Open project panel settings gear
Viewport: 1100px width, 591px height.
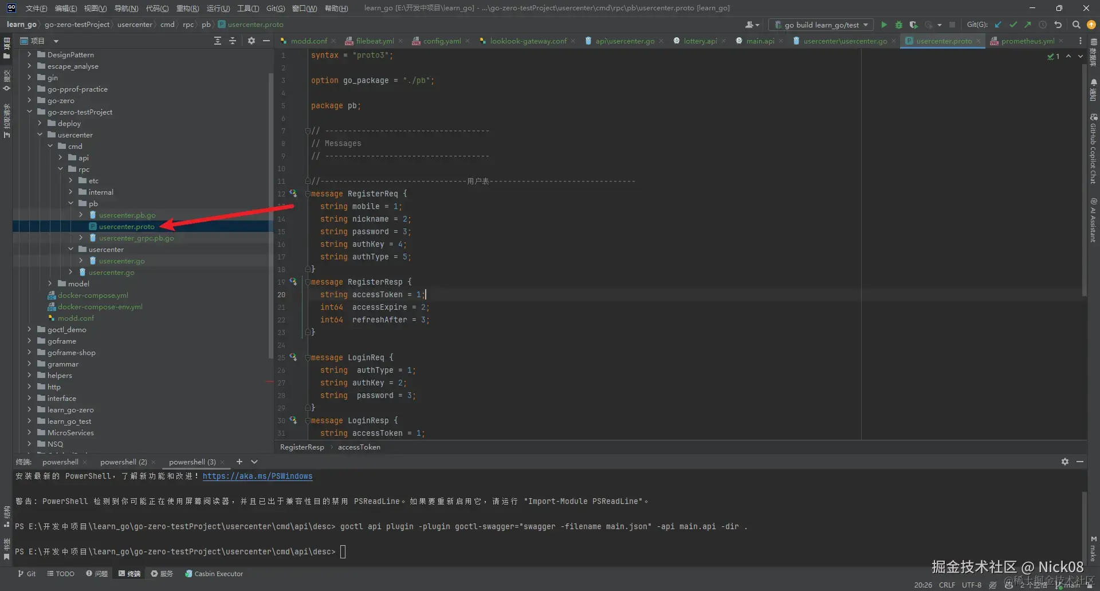click(251, 41)
